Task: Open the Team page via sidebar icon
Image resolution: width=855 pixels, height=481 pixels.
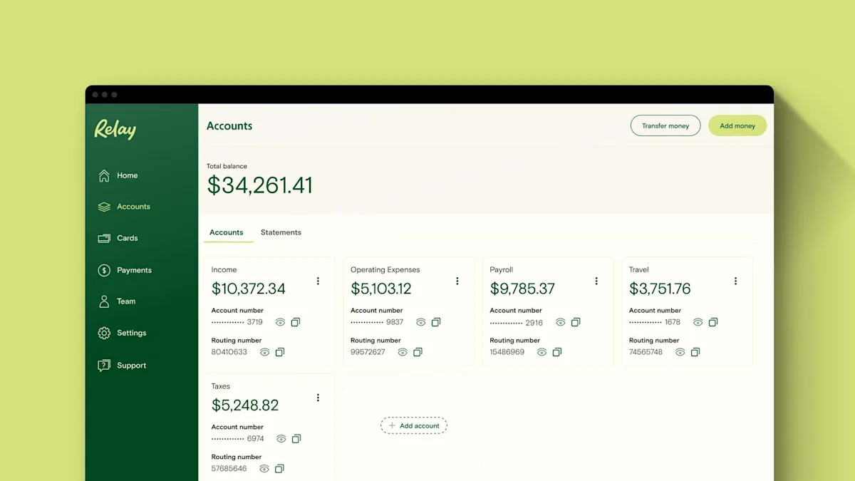Action: click(x=105, y=301)
